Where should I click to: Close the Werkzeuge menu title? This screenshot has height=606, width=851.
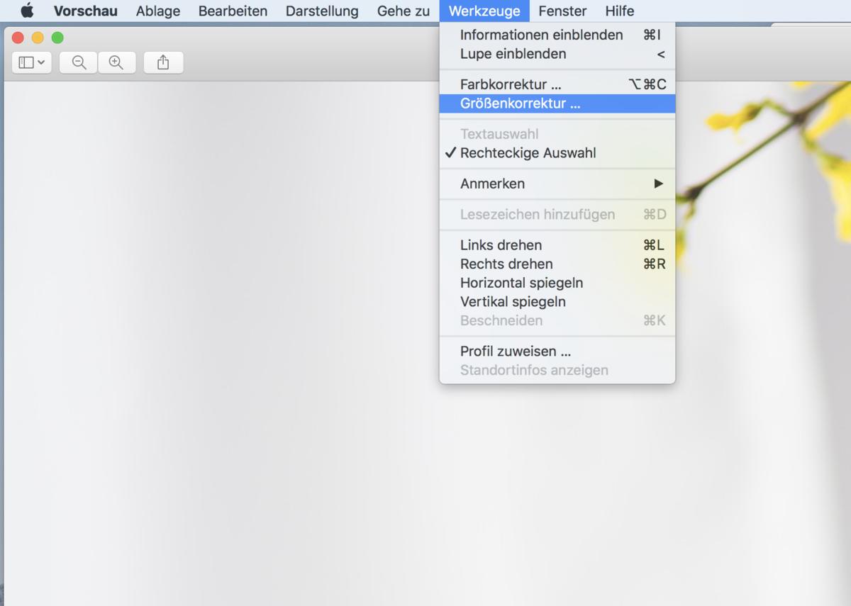484,11
